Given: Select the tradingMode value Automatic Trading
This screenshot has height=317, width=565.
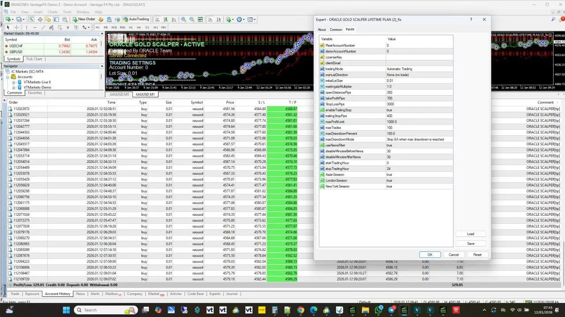Looking at the screenshot, I should 419,69.
